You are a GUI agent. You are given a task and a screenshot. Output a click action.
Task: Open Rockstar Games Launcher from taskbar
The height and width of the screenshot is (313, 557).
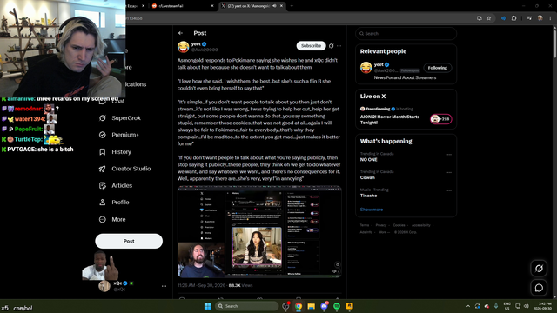pyautogui.click(x=350, y=306)
